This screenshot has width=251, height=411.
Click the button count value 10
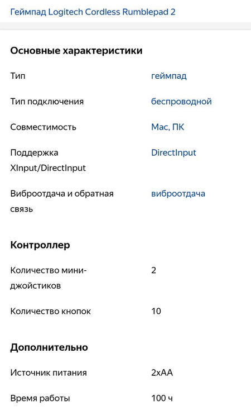pyautogui.click(x=156, y=311)
